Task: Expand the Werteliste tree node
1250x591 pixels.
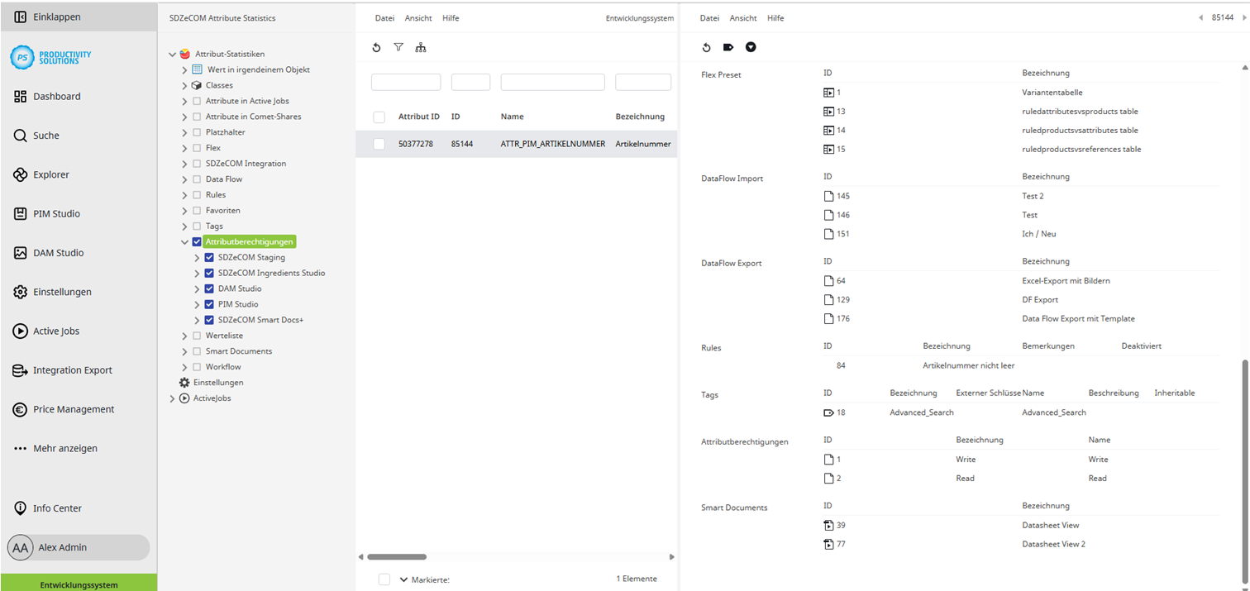Action: tap(184, 336)
